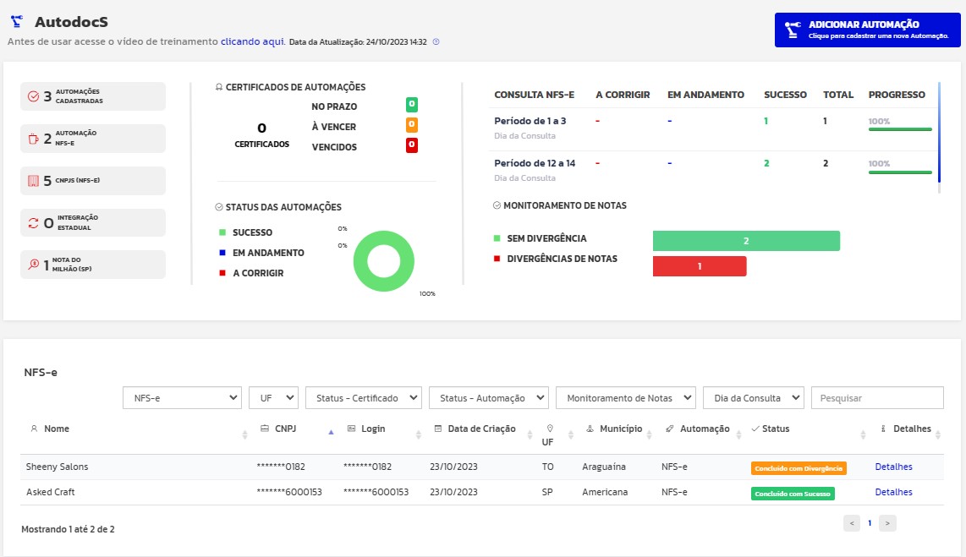Image resolution: width=966 pixels, height=557 pixels.
Task: Click the Automação NFS-e card icon
Action: [x=33, y=139]
